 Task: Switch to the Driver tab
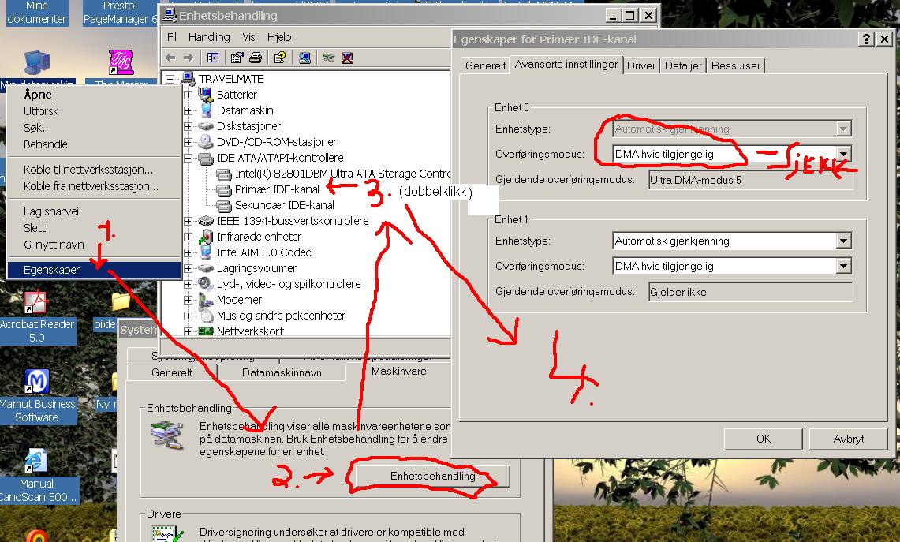click(641, 65)
